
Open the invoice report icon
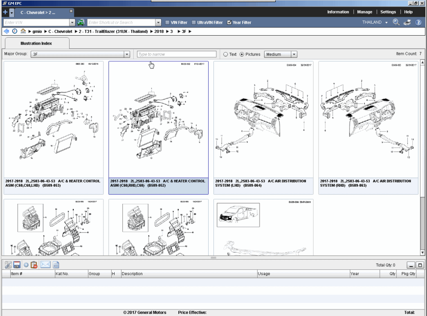56,264
